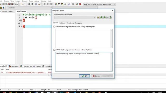Screen dimensions: 166x93
Task: Open the Compile Log bottom tab
Action: click(26, 66)
